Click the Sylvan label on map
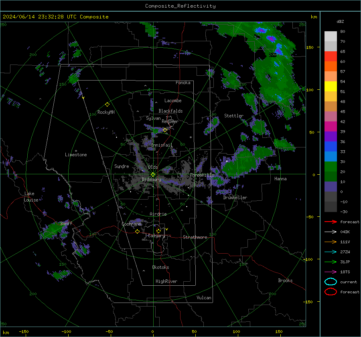361x337 pixels. click(153, 118)
